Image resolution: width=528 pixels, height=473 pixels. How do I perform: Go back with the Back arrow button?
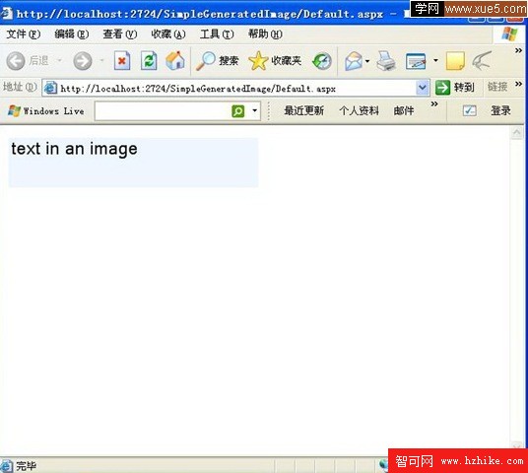click(16, 61)
